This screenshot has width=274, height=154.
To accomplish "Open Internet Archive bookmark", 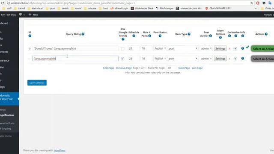I will click(x=189, y=8).
